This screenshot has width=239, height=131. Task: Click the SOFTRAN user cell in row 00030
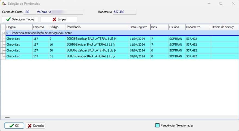[x=177, y=50]
